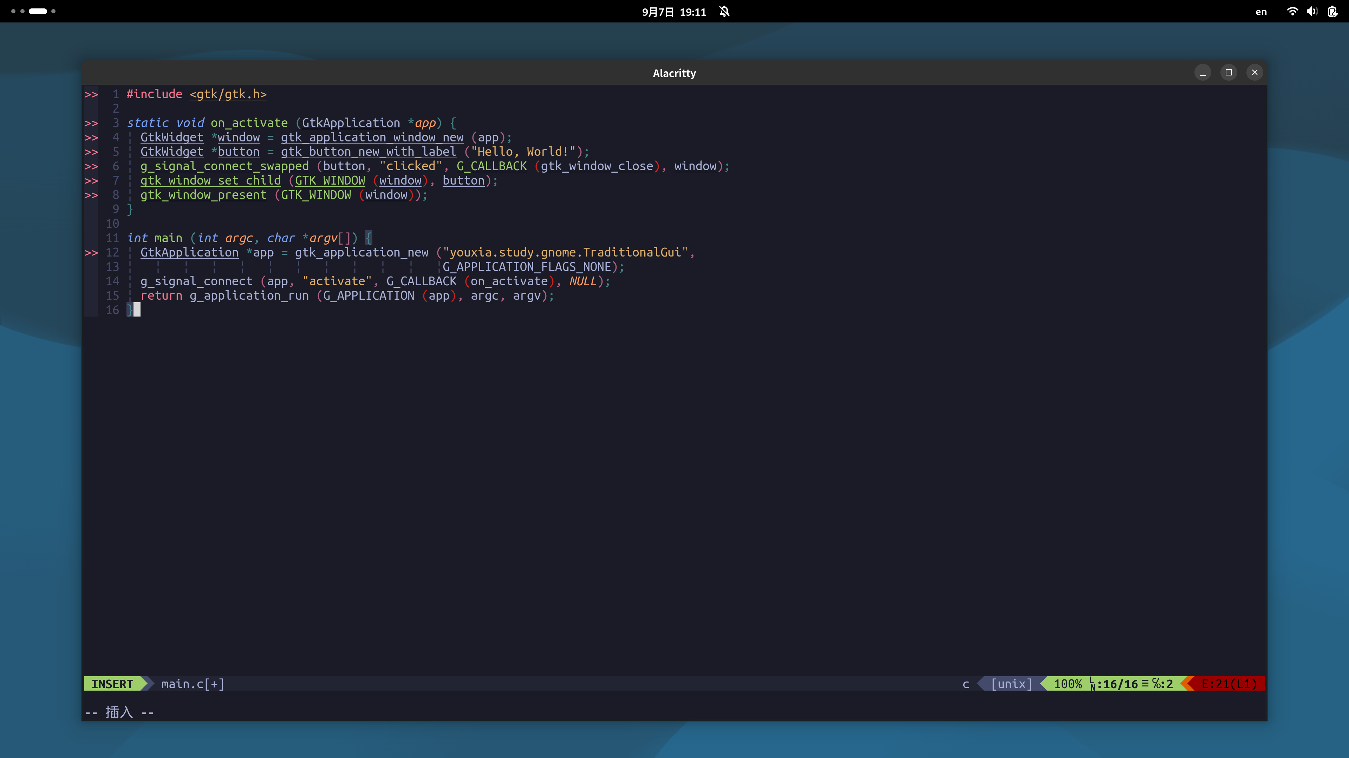Click the gtk/gtk.h include path
The height and width of the screenshot is (758, 1349).
[x=228, y=94]
